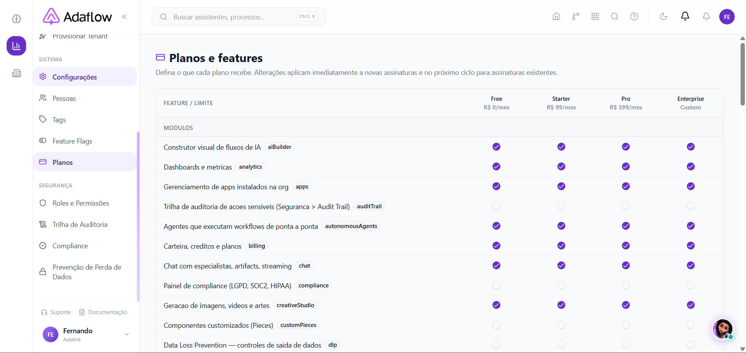Select the analytics chart rail icon

[16, 46]
